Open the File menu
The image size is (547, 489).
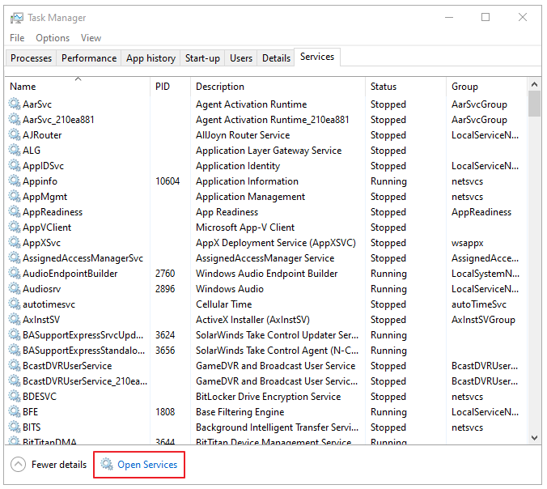click(x=17, y=38)
